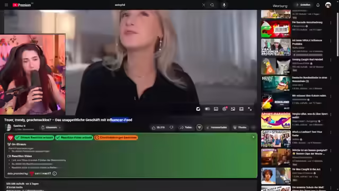Screen dimensions: 339x191
Task: Open options for Sport-Paradox video
Action: pos(331,115)
